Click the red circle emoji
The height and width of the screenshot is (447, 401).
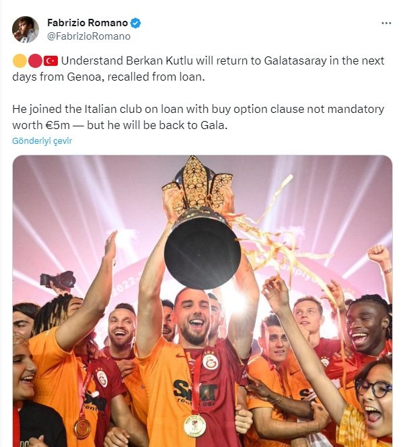point(35,60)
